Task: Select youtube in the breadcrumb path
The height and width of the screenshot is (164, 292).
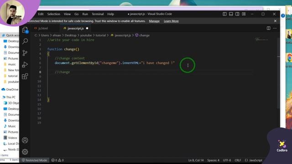Action: [86, 35]
